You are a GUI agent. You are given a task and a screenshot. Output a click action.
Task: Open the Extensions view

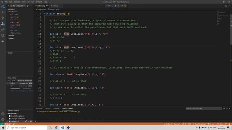point(3,30)
